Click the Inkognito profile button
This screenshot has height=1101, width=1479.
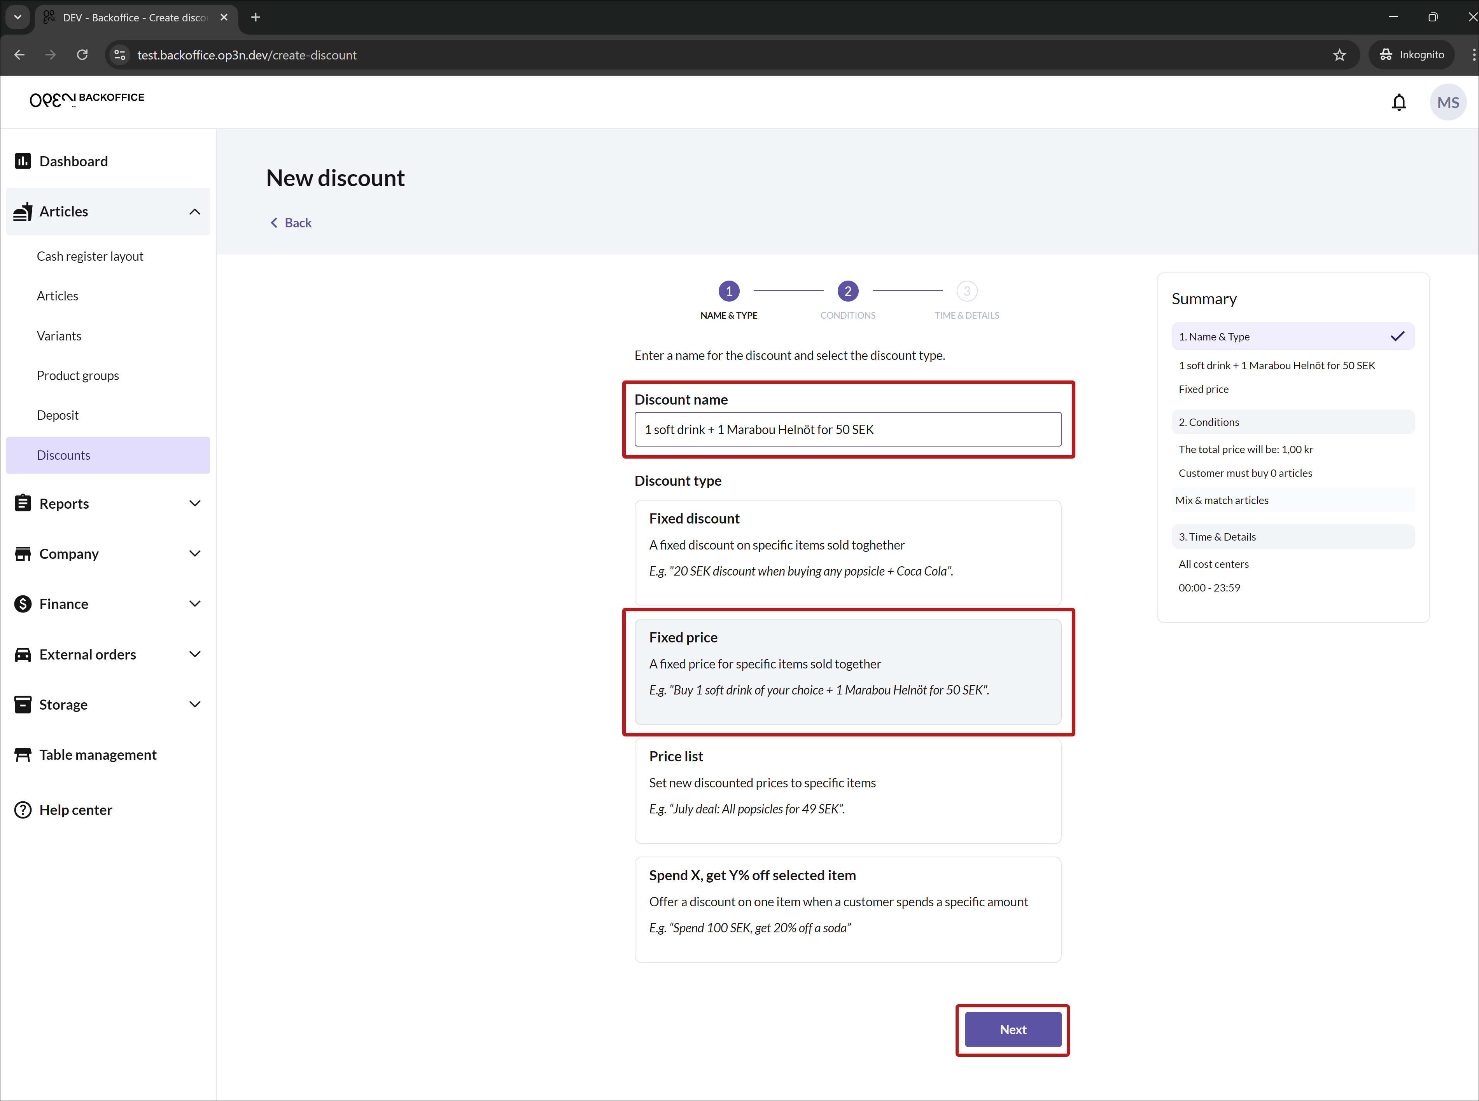[x=1412, y=55]
